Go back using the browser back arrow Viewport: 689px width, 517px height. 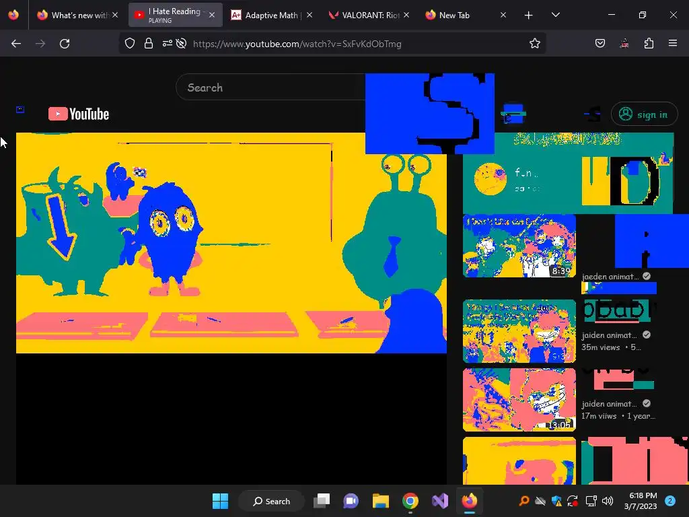16,44
